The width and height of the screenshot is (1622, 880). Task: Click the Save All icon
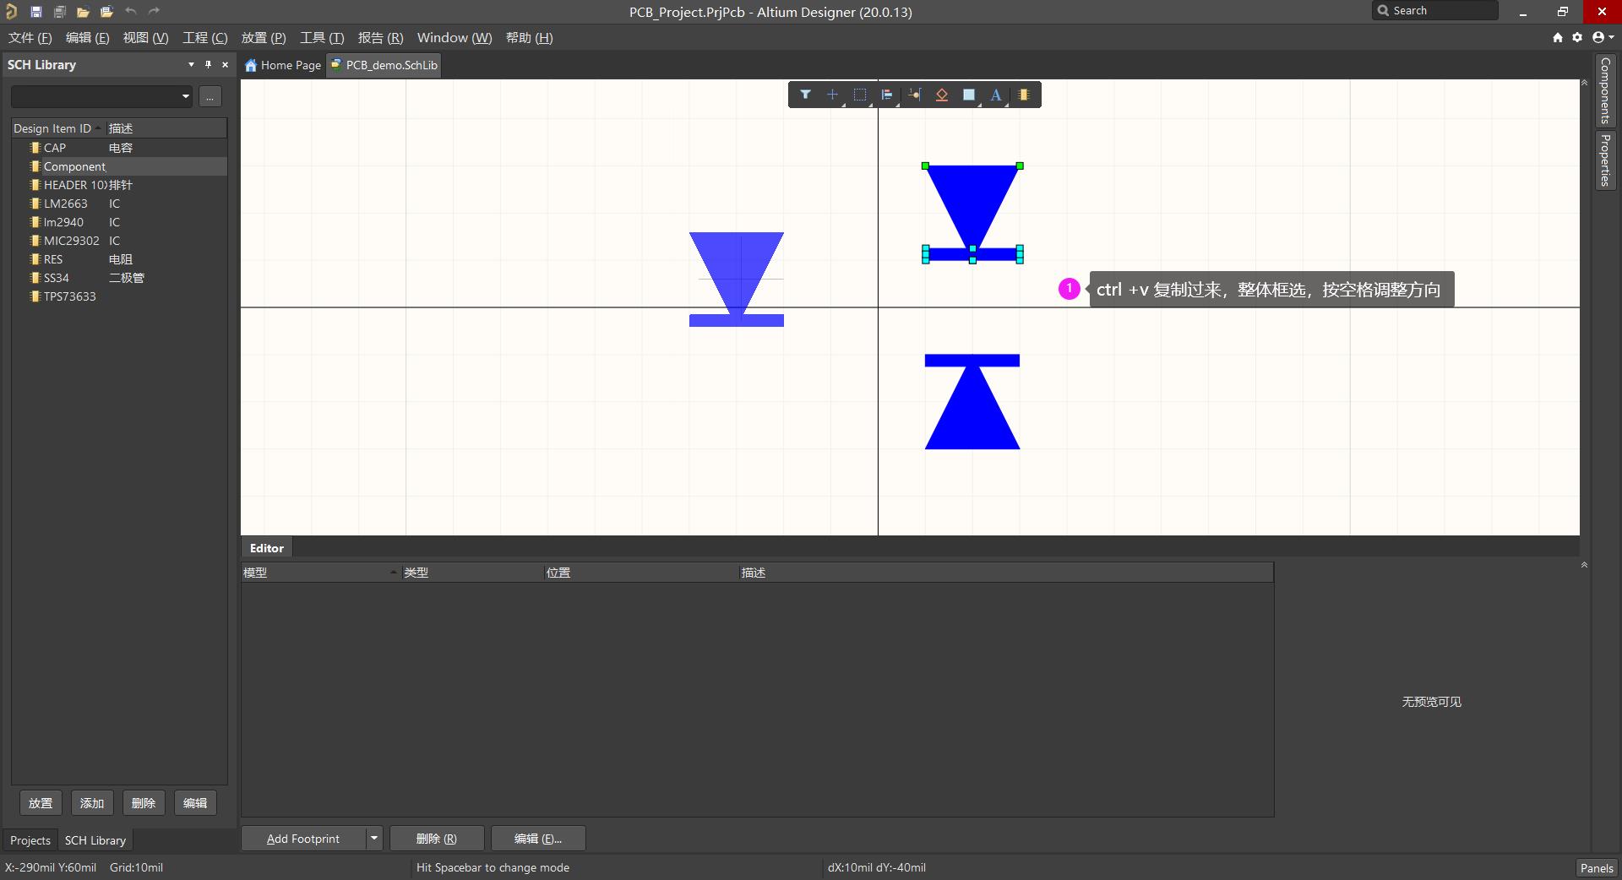[x=59, y=12]
